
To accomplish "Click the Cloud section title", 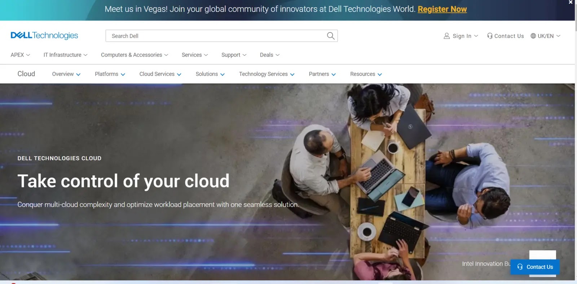I will 26,74.
